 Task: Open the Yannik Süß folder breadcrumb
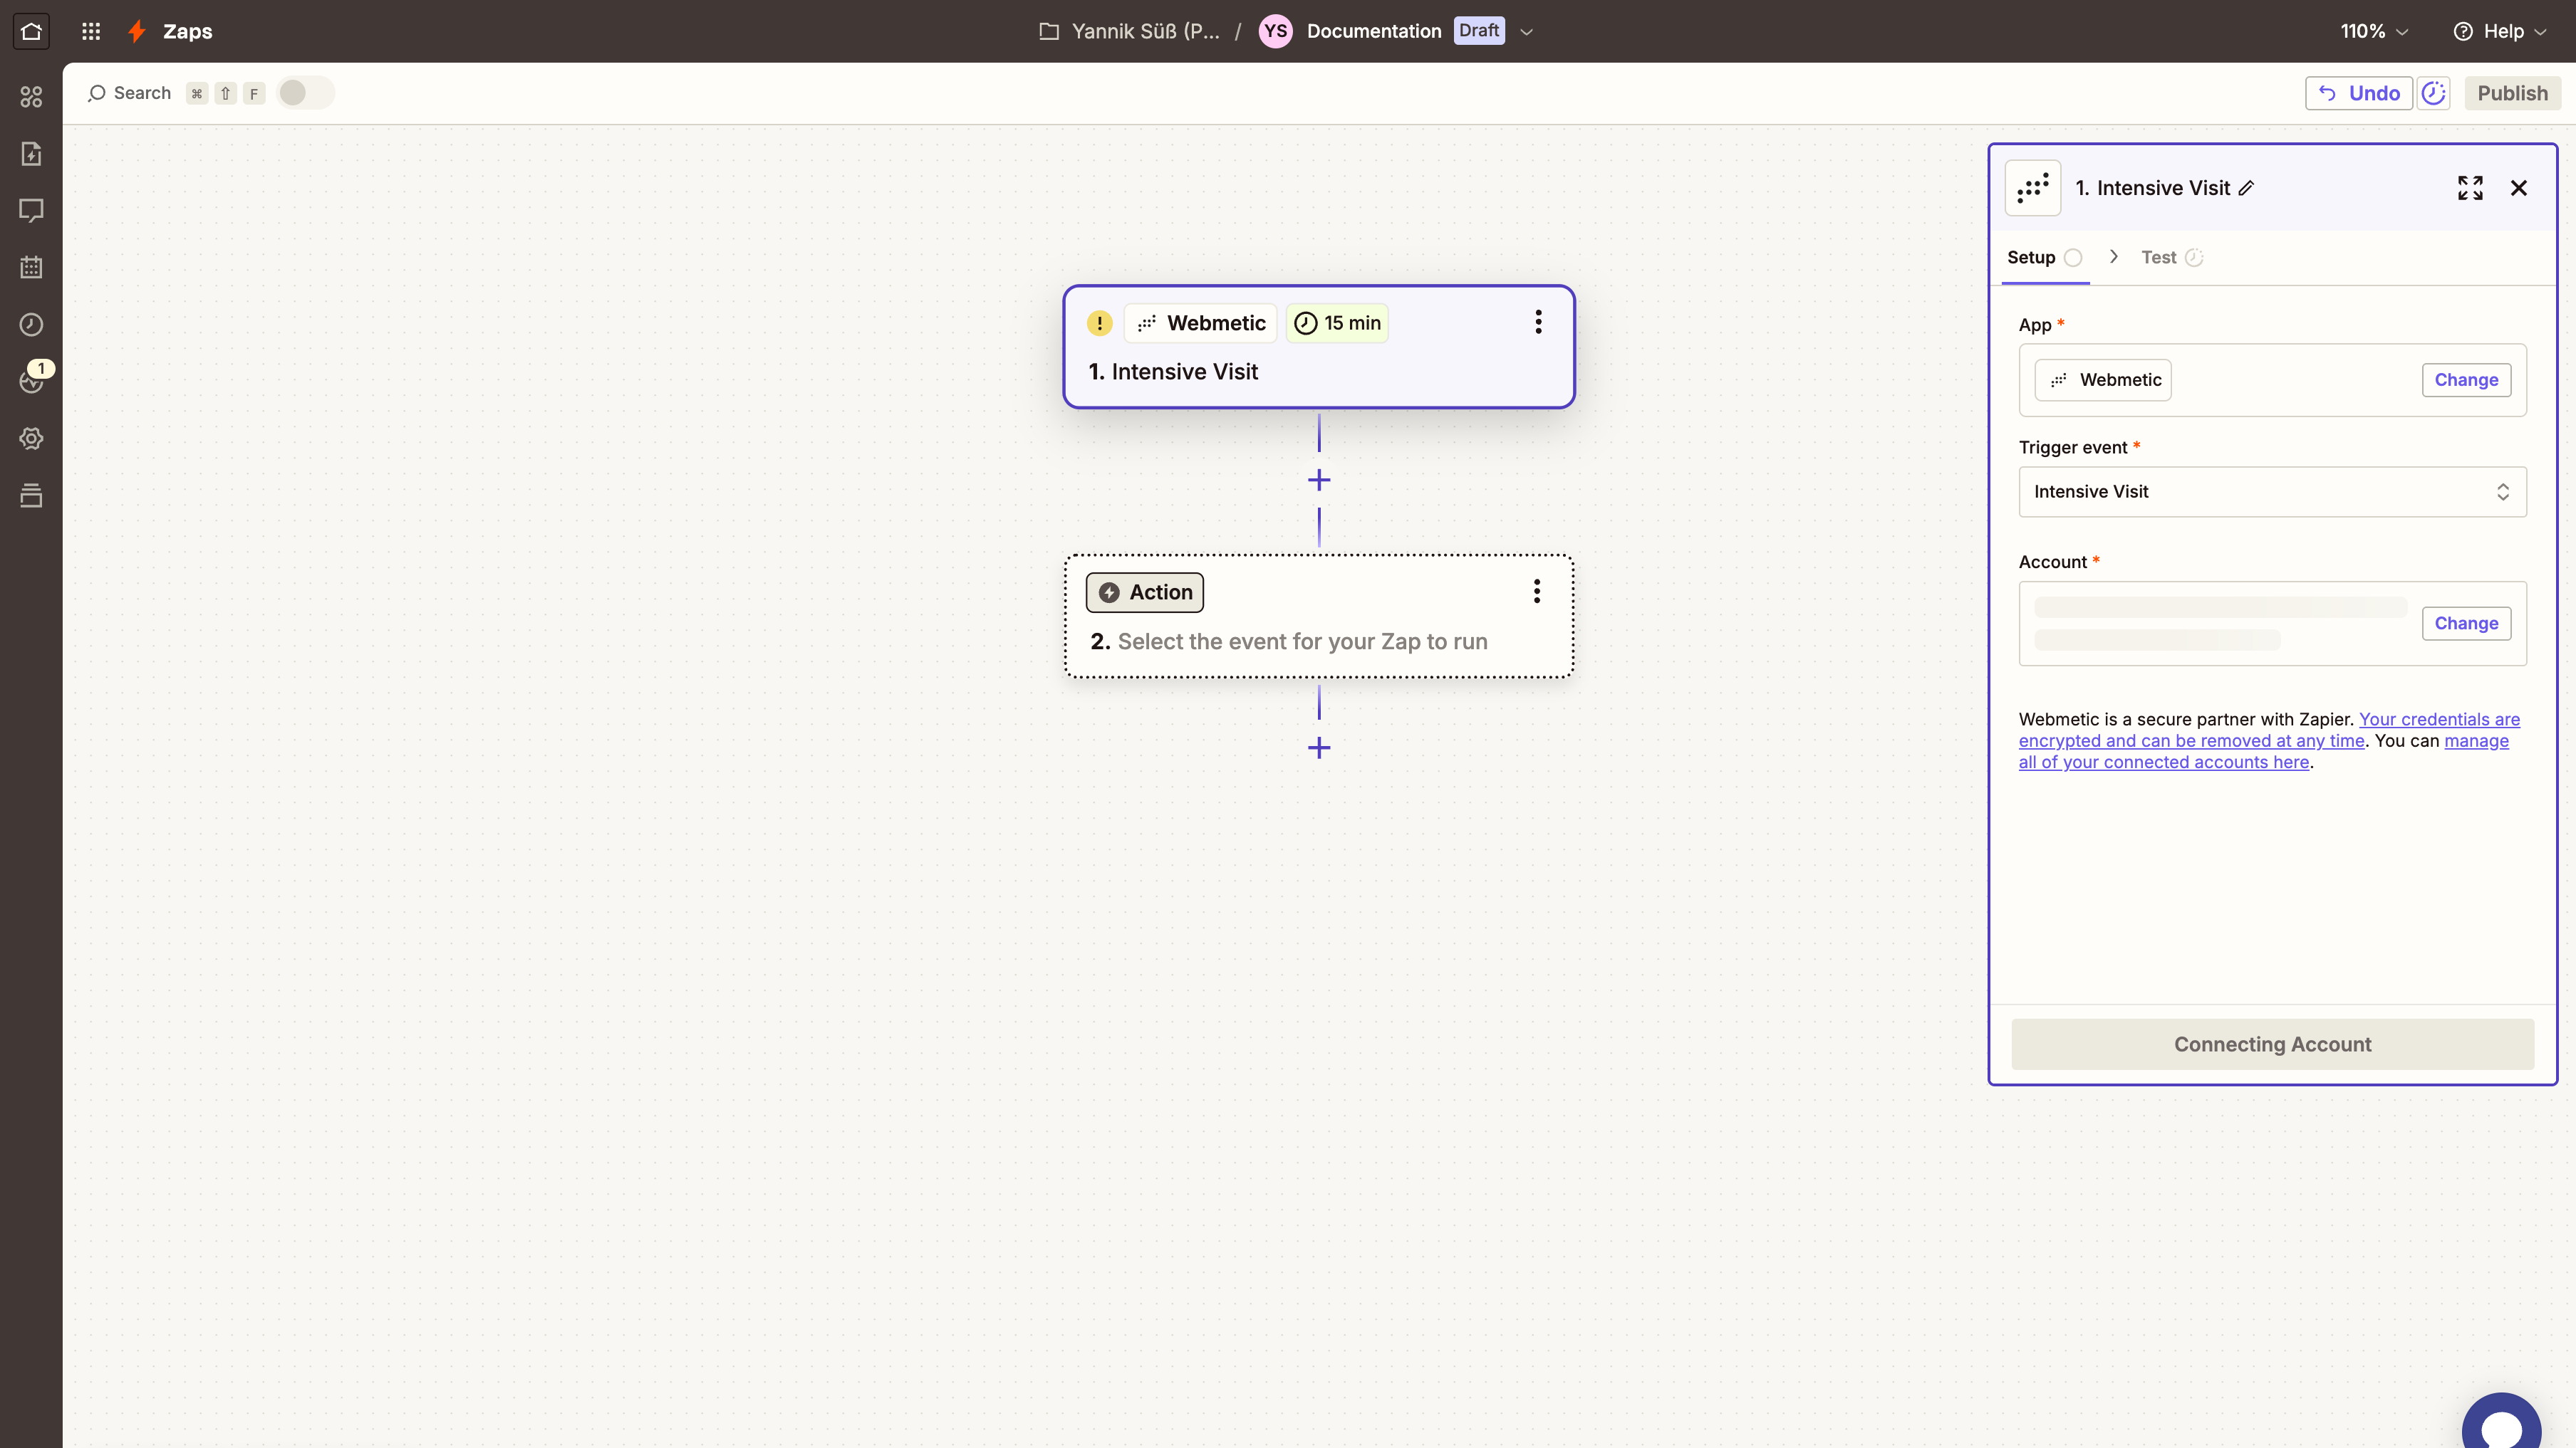click(x=1146, y=31)
